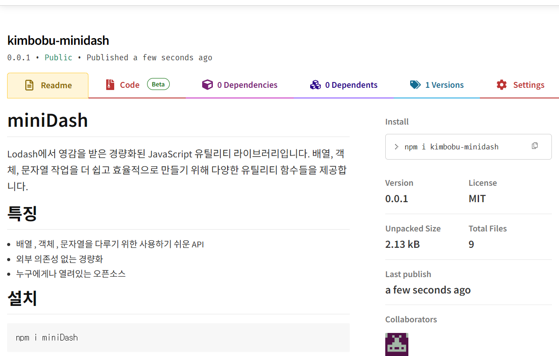The width and height of the screenshot is (559, 356).
Task: Switch to the Readme tab
Action: tap(48, 85)
